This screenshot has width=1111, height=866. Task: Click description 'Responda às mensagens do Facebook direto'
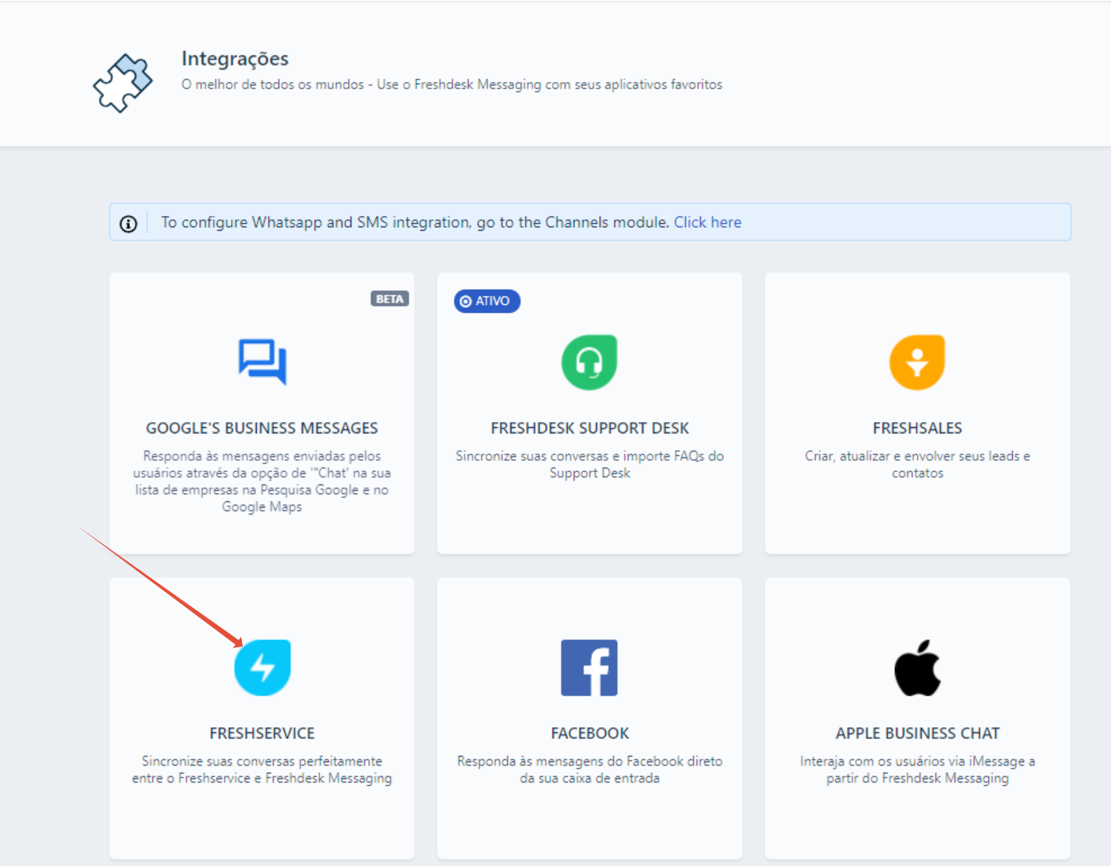pos(590,769)
